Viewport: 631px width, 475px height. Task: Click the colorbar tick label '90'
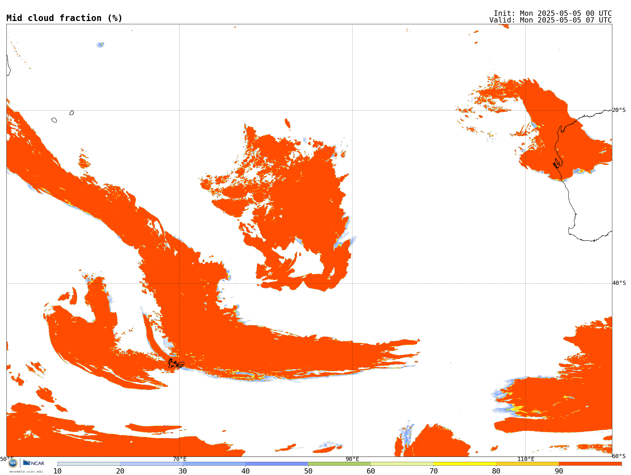559,471
